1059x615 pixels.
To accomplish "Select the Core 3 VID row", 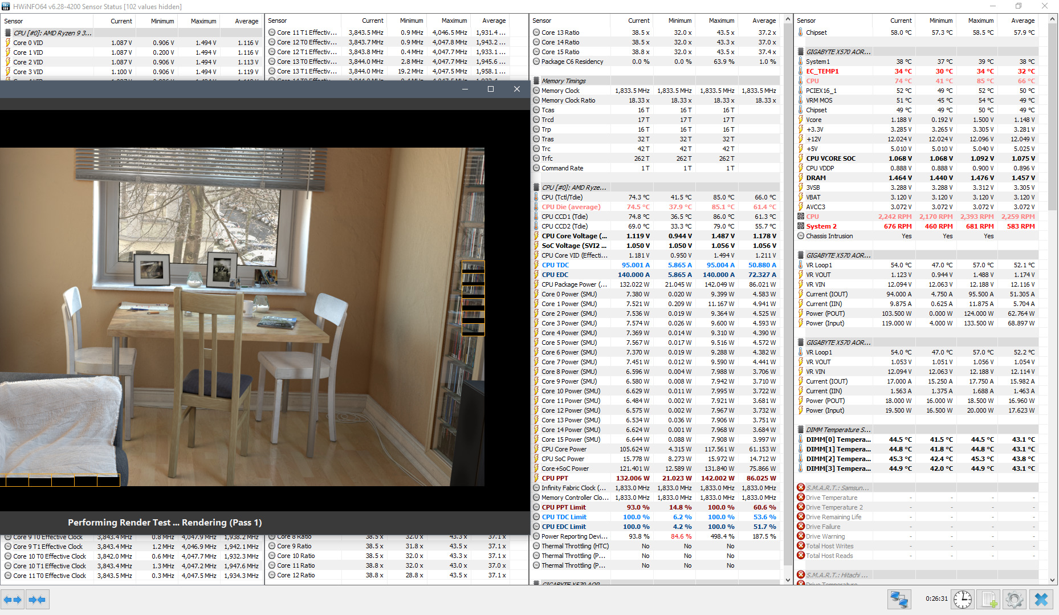I will 132,72.
